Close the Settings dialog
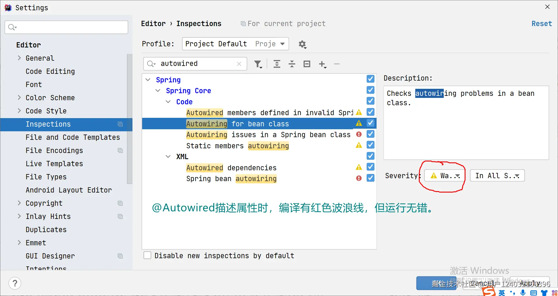The image size is (558, 296). [x=547, y=7]
